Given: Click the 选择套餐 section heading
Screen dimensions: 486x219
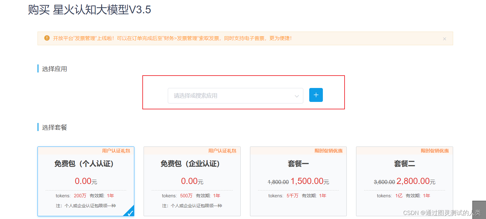Looking at the screenshot, I should (x=55, y=127).
